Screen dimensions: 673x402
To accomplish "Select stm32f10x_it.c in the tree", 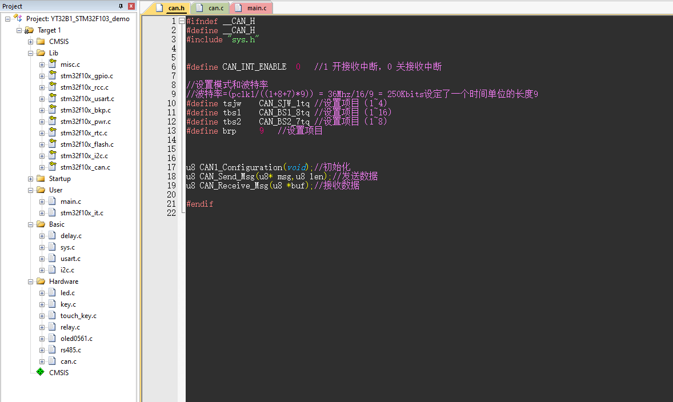I will pos(82,213).
